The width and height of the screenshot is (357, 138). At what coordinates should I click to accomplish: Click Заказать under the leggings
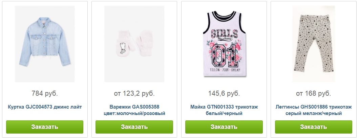314,127
